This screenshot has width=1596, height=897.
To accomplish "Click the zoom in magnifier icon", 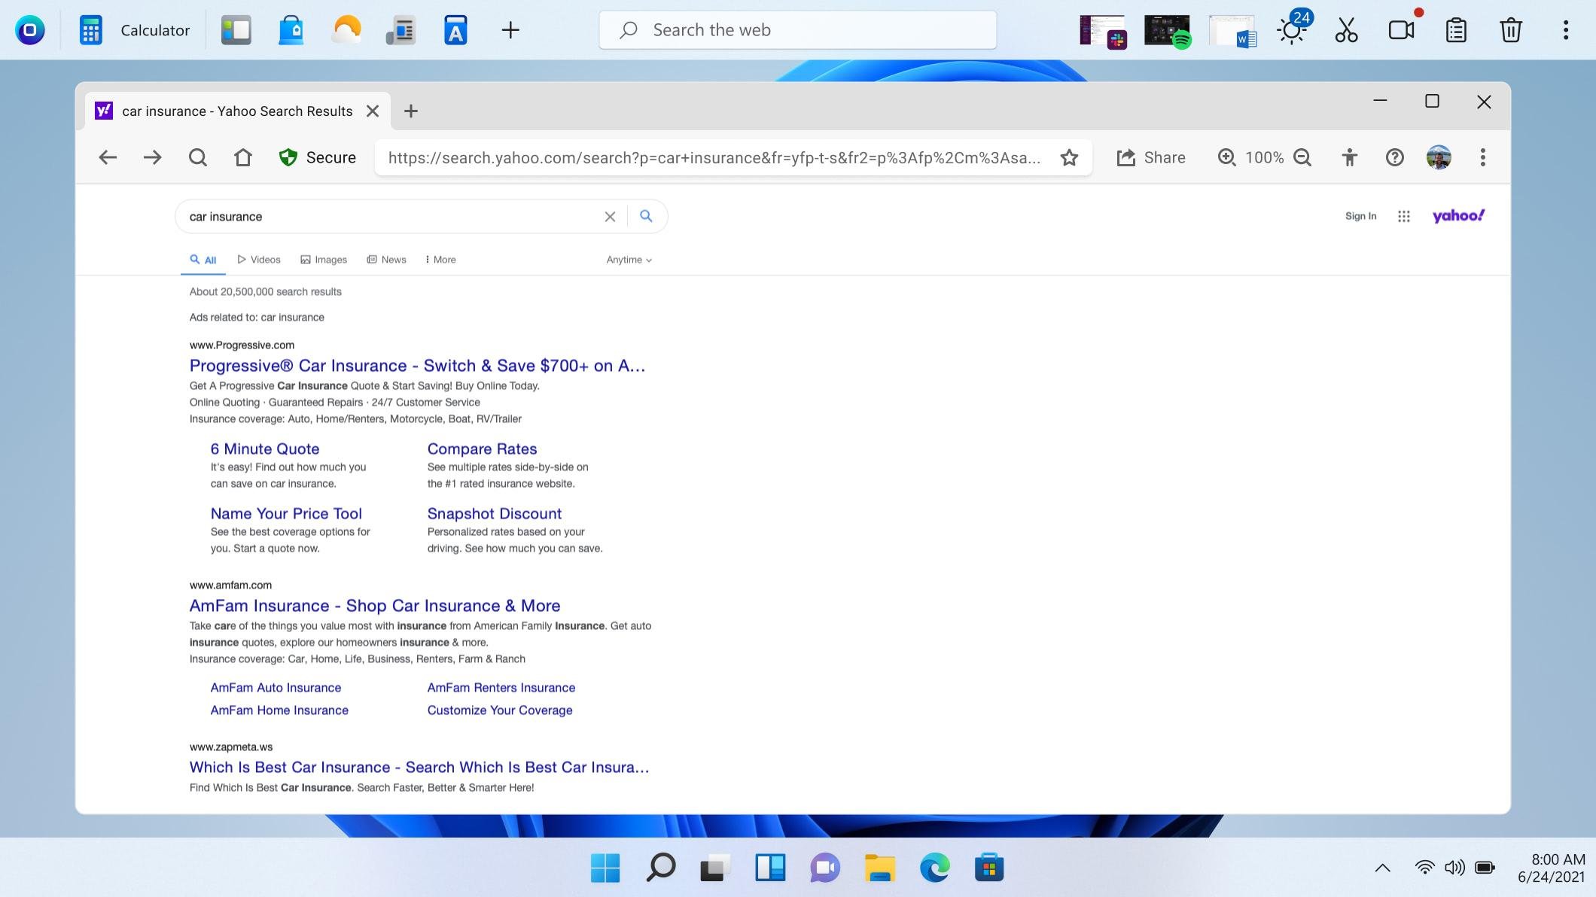I will click(1226, 158).
